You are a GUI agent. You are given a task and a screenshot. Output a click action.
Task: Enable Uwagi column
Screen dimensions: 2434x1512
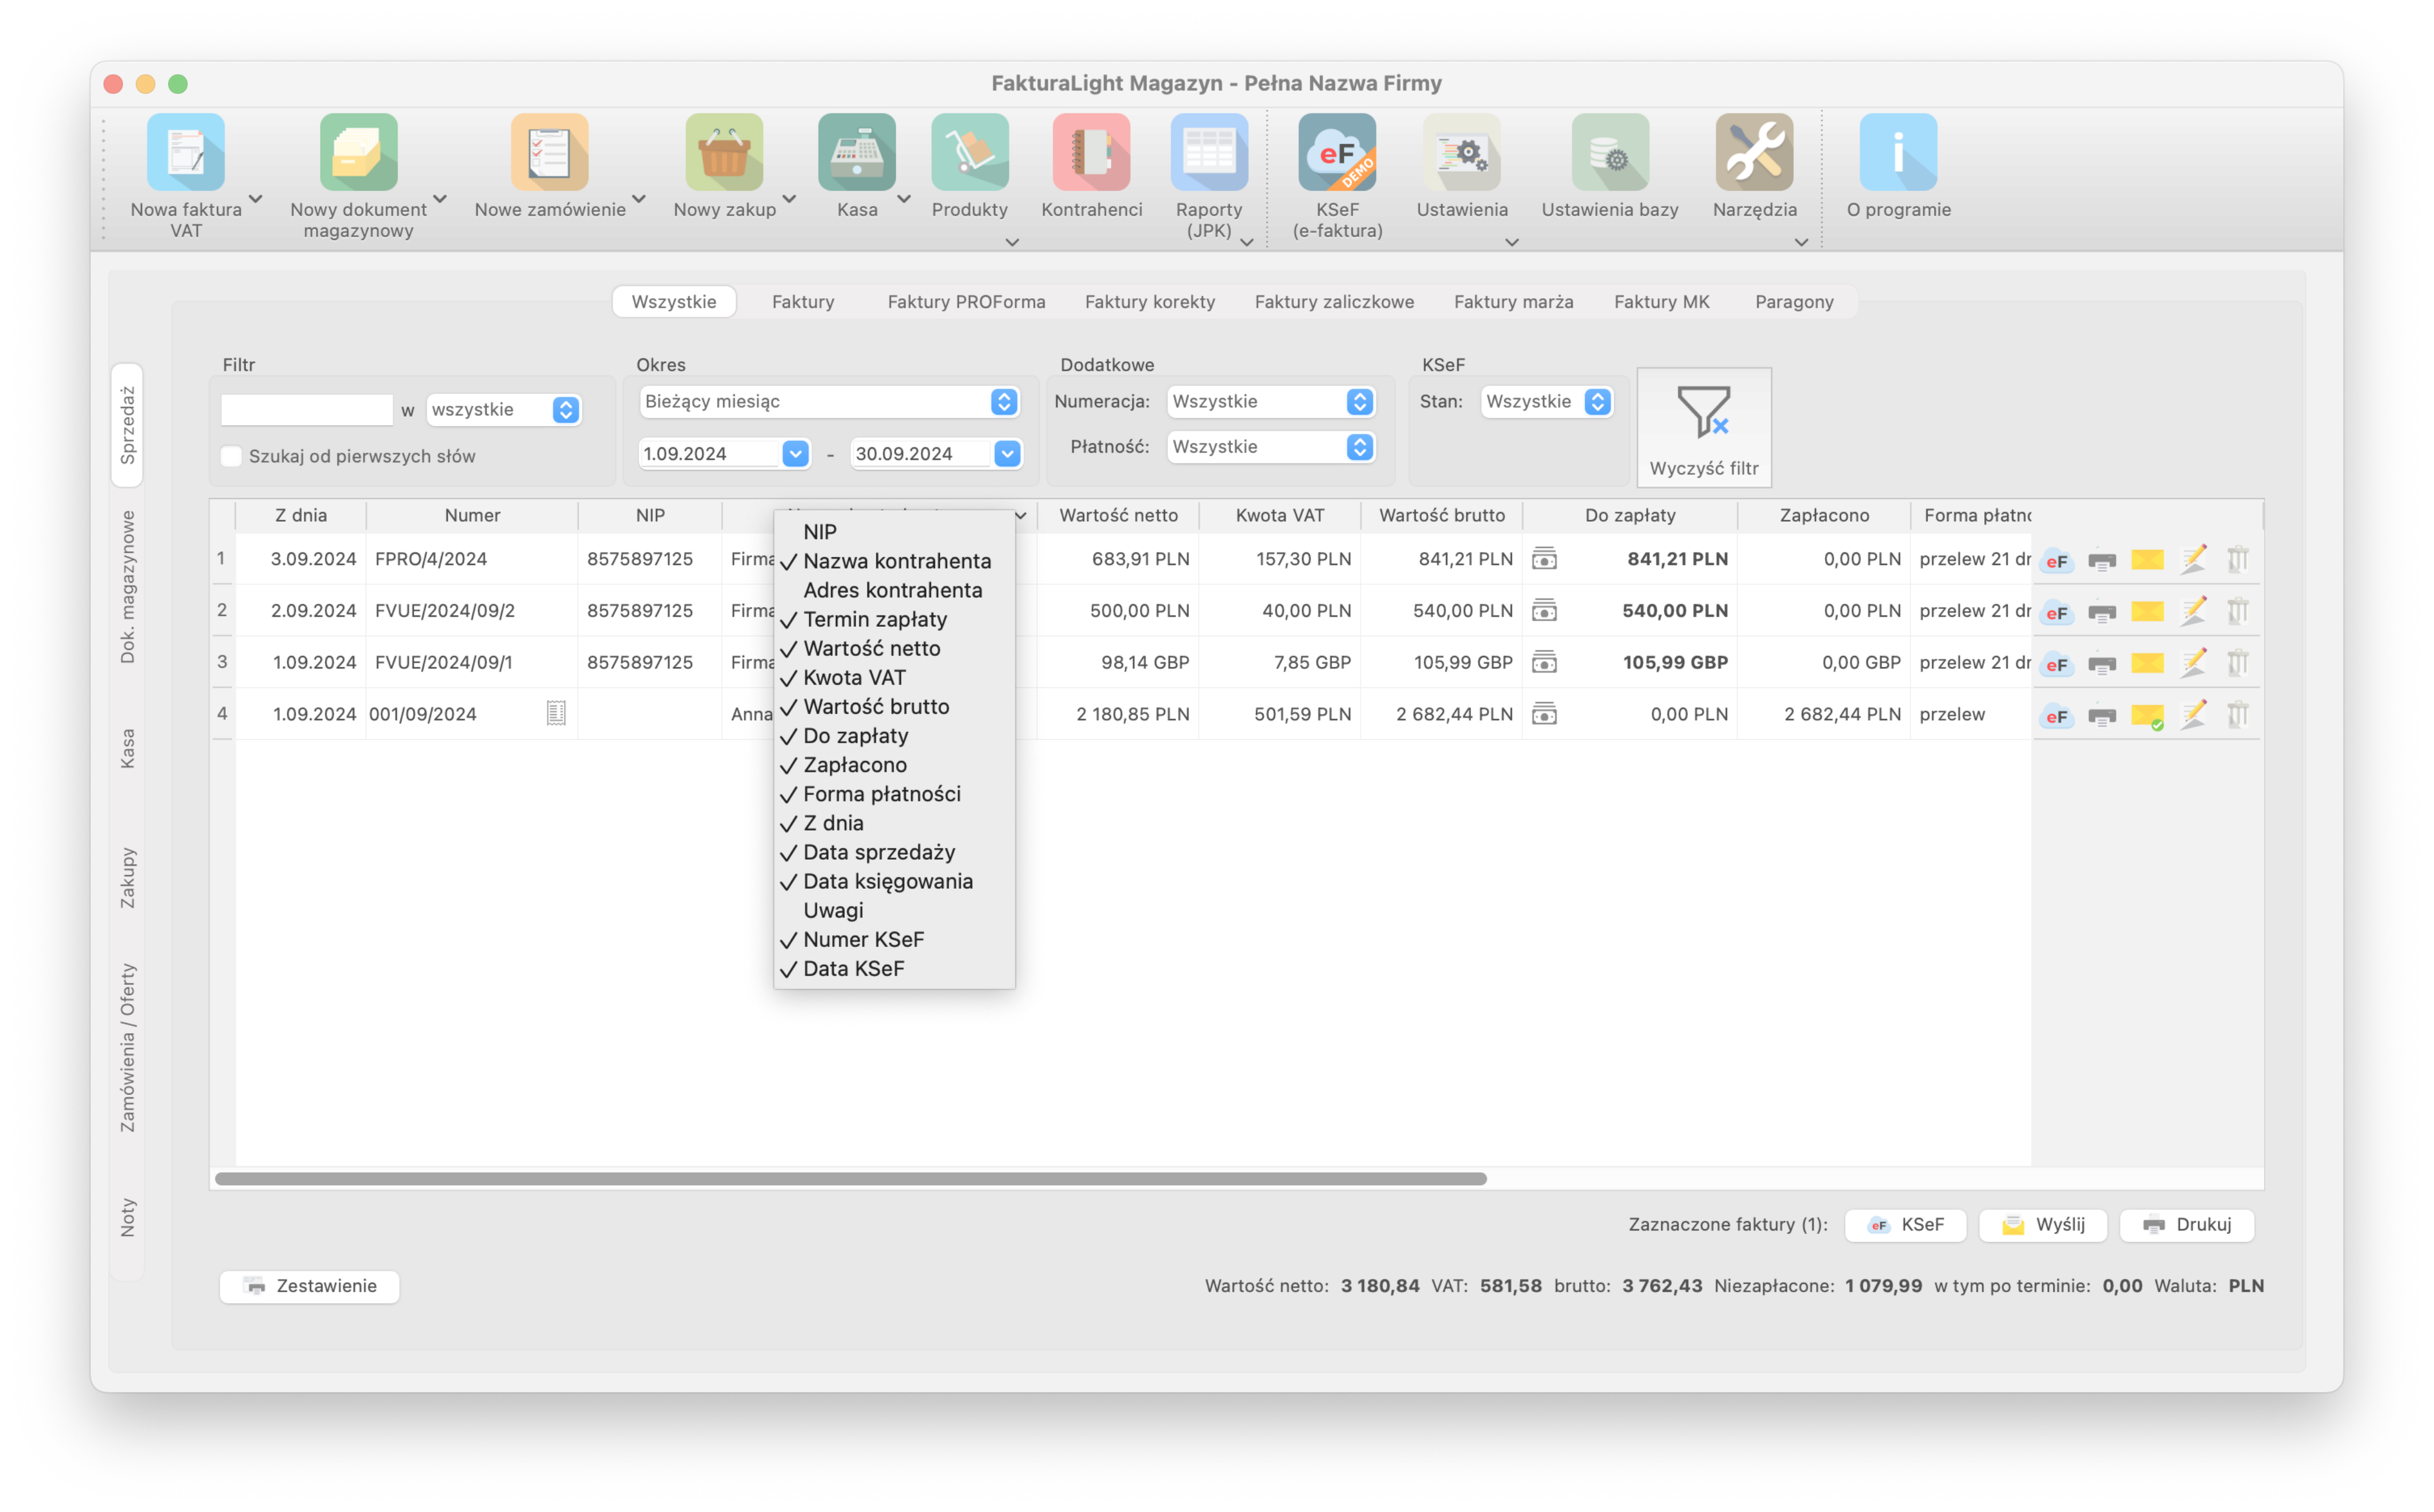[894, 910]
